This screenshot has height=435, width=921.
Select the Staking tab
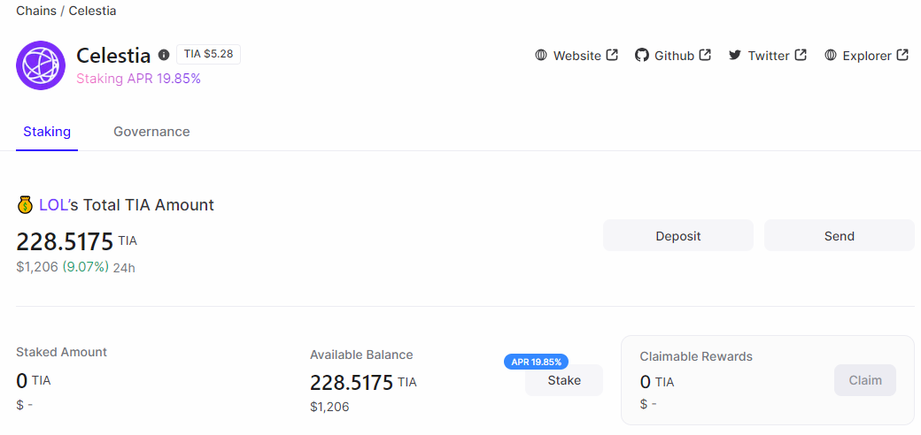click(47, 132)
